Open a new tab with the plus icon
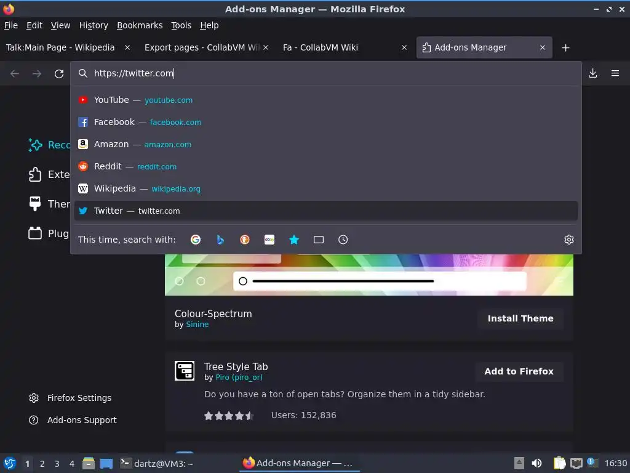630x473 pixels. tap(566, 48)
